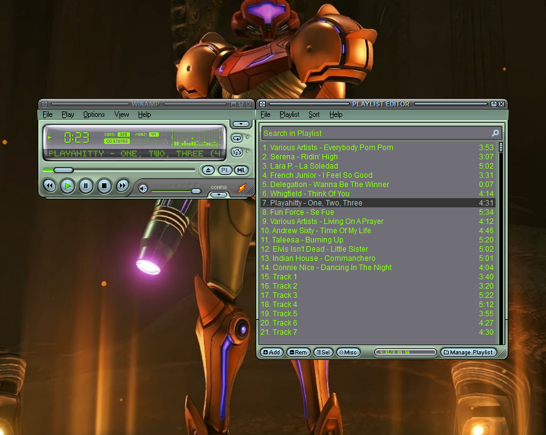Click Playlist Editor resize grip corner

click(502, 354)
